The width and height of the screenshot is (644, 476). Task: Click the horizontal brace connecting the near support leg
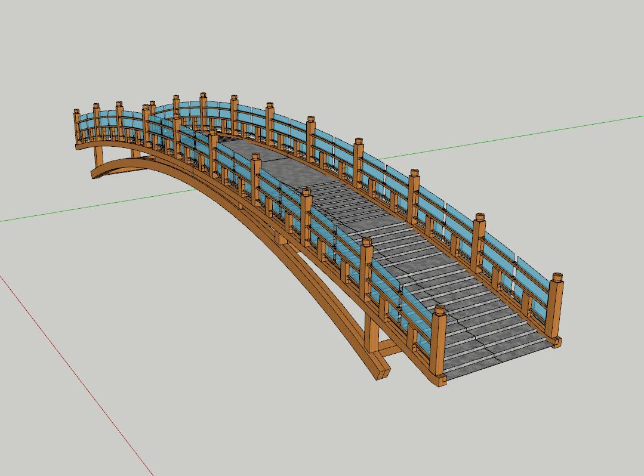[x=391, y=348]
